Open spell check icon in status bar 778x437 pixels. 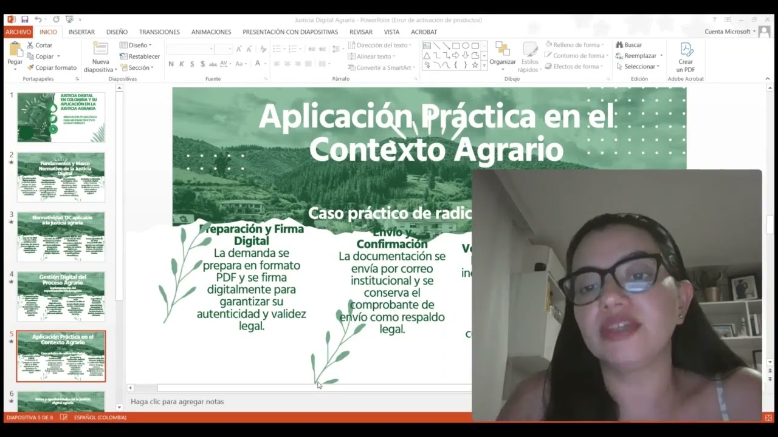pyautogui.click(x=64, y=418)
